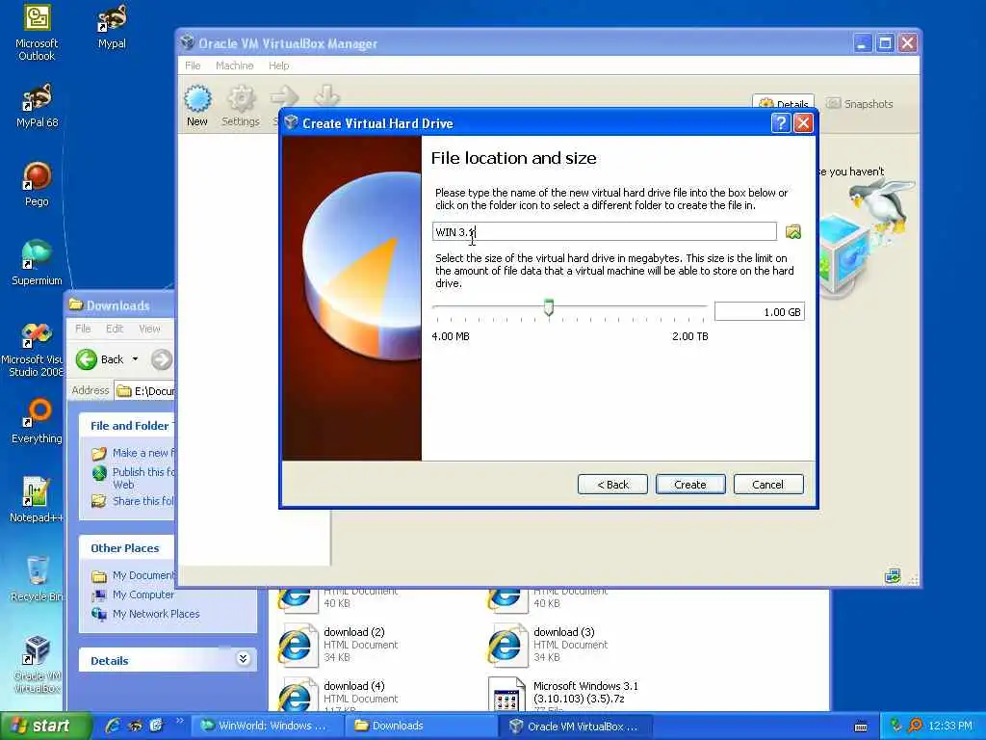The width and height of the screenshot is (986, 740).
Task: Click the 1.00 GB size input box
Action: click(760, 312)
